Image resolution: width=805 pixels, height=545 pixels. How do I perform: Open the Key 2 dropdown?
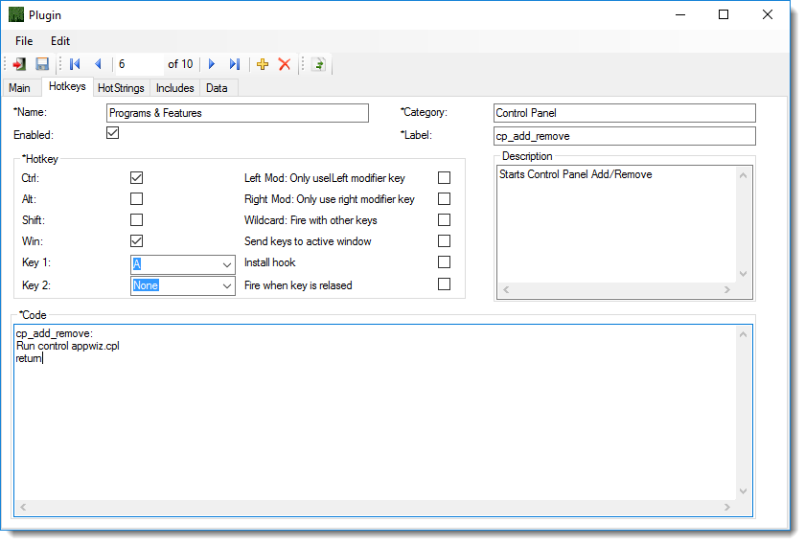coord(226,285)
